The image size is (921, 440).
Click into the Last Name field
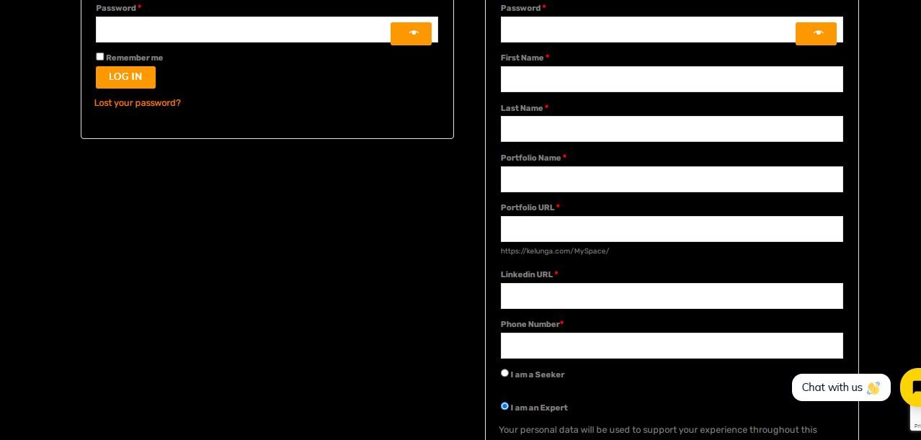pyautogui.click(x=672, y=129)
